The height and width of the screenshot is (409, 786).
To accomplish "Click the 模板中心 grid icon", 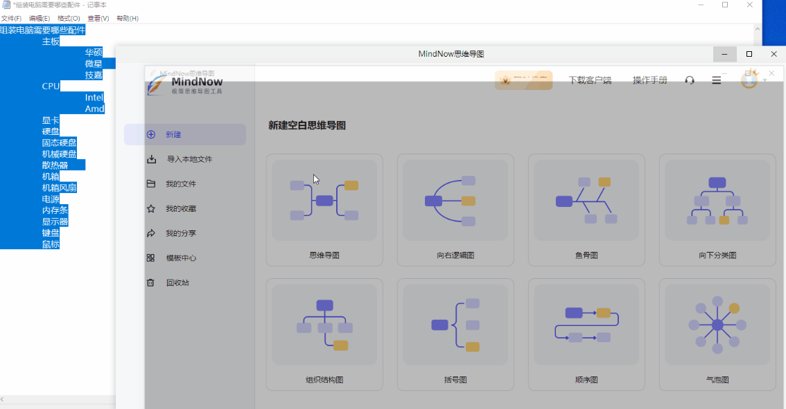I will tap(150, 258).
